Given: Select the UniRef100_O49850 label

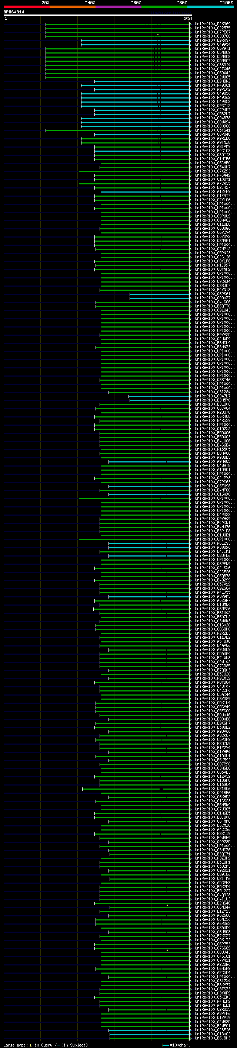Looking at the screenshot, I should (x=213, y=94).
